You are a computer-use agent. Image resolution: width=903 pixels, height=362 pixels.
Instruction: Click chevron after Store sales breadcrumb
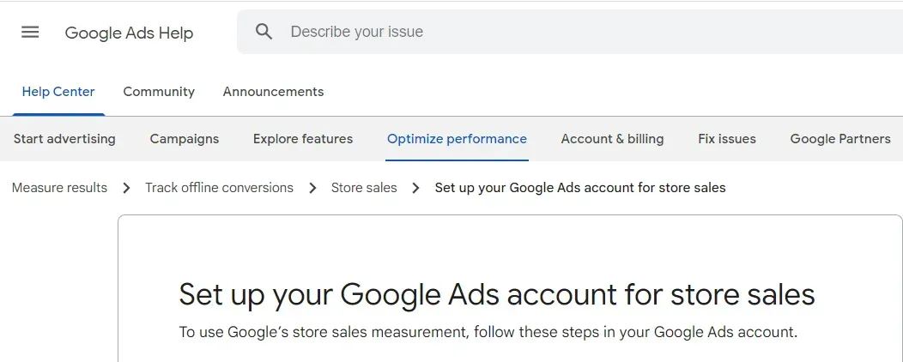coord(415,188)
